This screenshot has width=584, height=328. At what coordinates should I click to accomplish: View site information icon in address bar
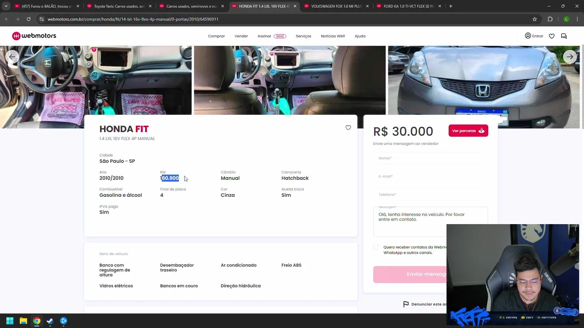coord(42,19)
